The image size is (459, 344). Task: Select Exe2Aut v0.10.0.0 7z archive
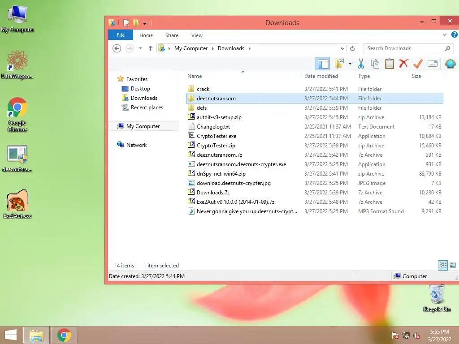314,202
